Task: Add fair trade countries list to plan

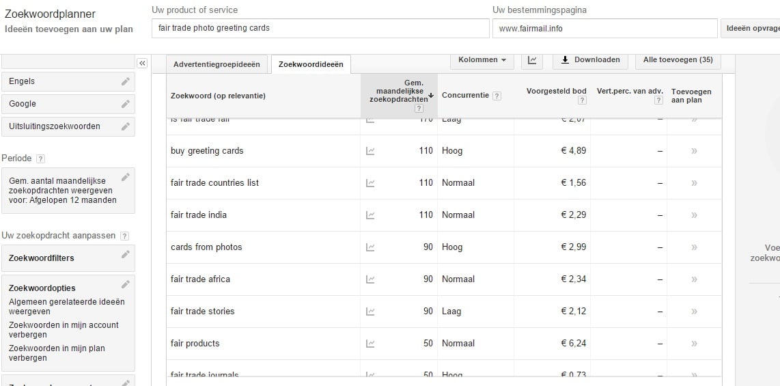Action: [694, 183]
